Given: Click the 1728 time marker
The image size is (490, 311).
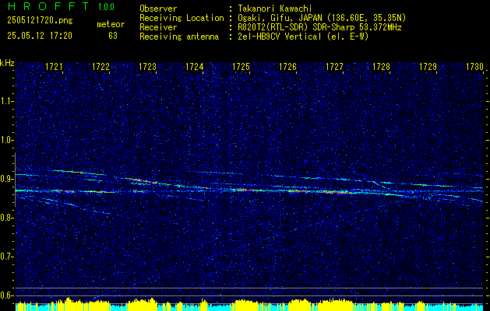Looking at the screenshot, I should click(381, 67).
